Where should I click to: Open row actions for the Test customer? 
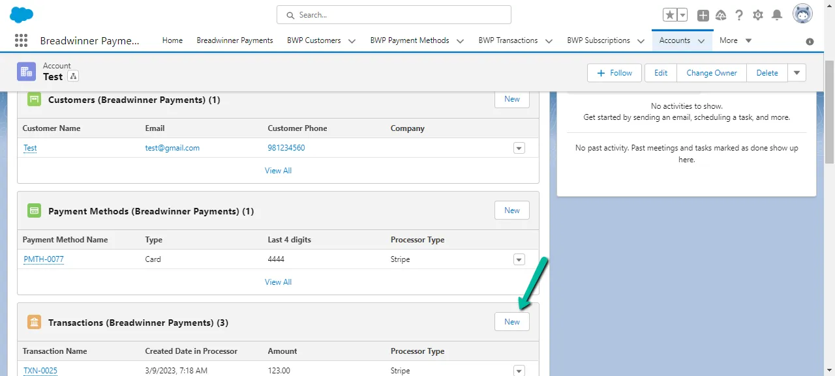519,148
